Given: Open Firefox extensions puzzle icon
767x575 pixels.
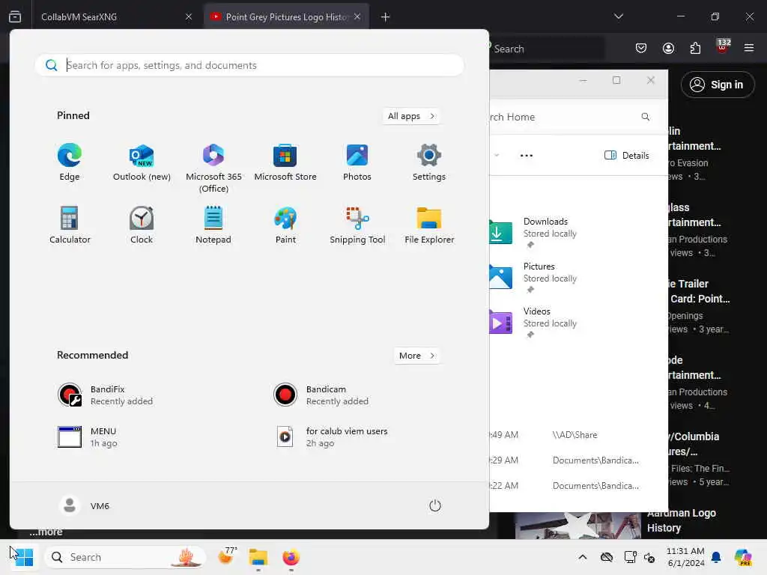Looking at the screenshot, I should (x=695, y=48).
